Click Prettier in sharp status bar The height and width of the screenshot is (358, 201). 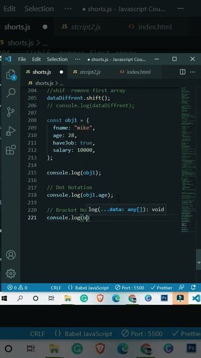pos(161,288)
